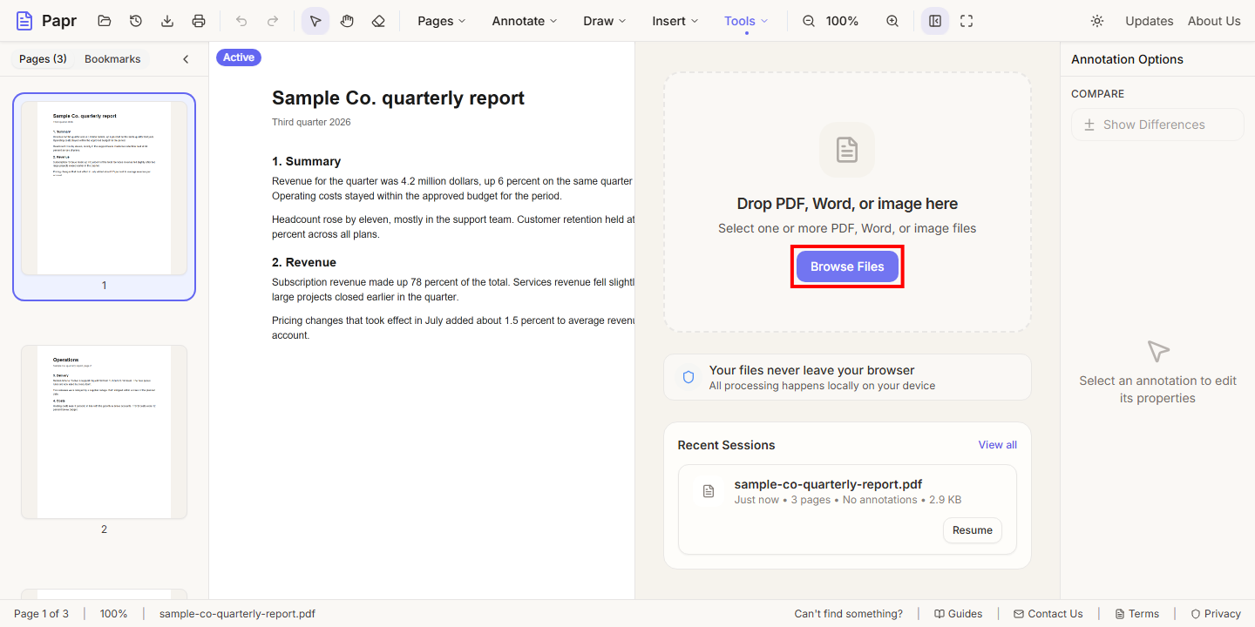Select the page 1 thumbnail
The width and height of the screenshot is (1255, 627).
[104, 197]
